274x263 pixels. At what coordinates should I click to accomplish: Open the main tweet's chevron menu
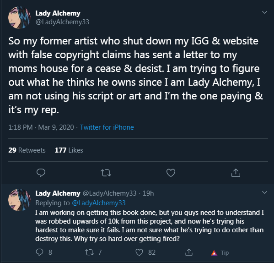click(264, 12)
